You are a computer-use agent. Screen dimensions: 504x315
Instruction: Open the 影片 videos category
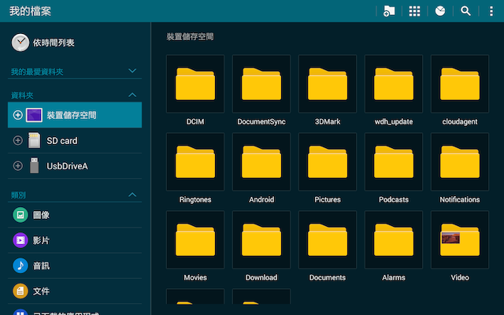75,240
